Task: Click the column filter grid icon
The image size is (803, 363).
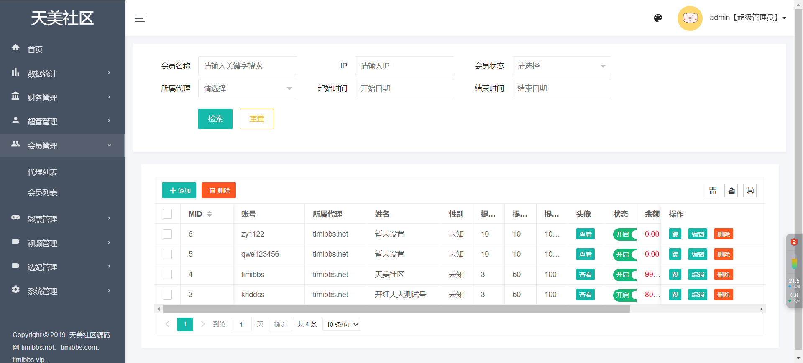Action: point(713,191)
